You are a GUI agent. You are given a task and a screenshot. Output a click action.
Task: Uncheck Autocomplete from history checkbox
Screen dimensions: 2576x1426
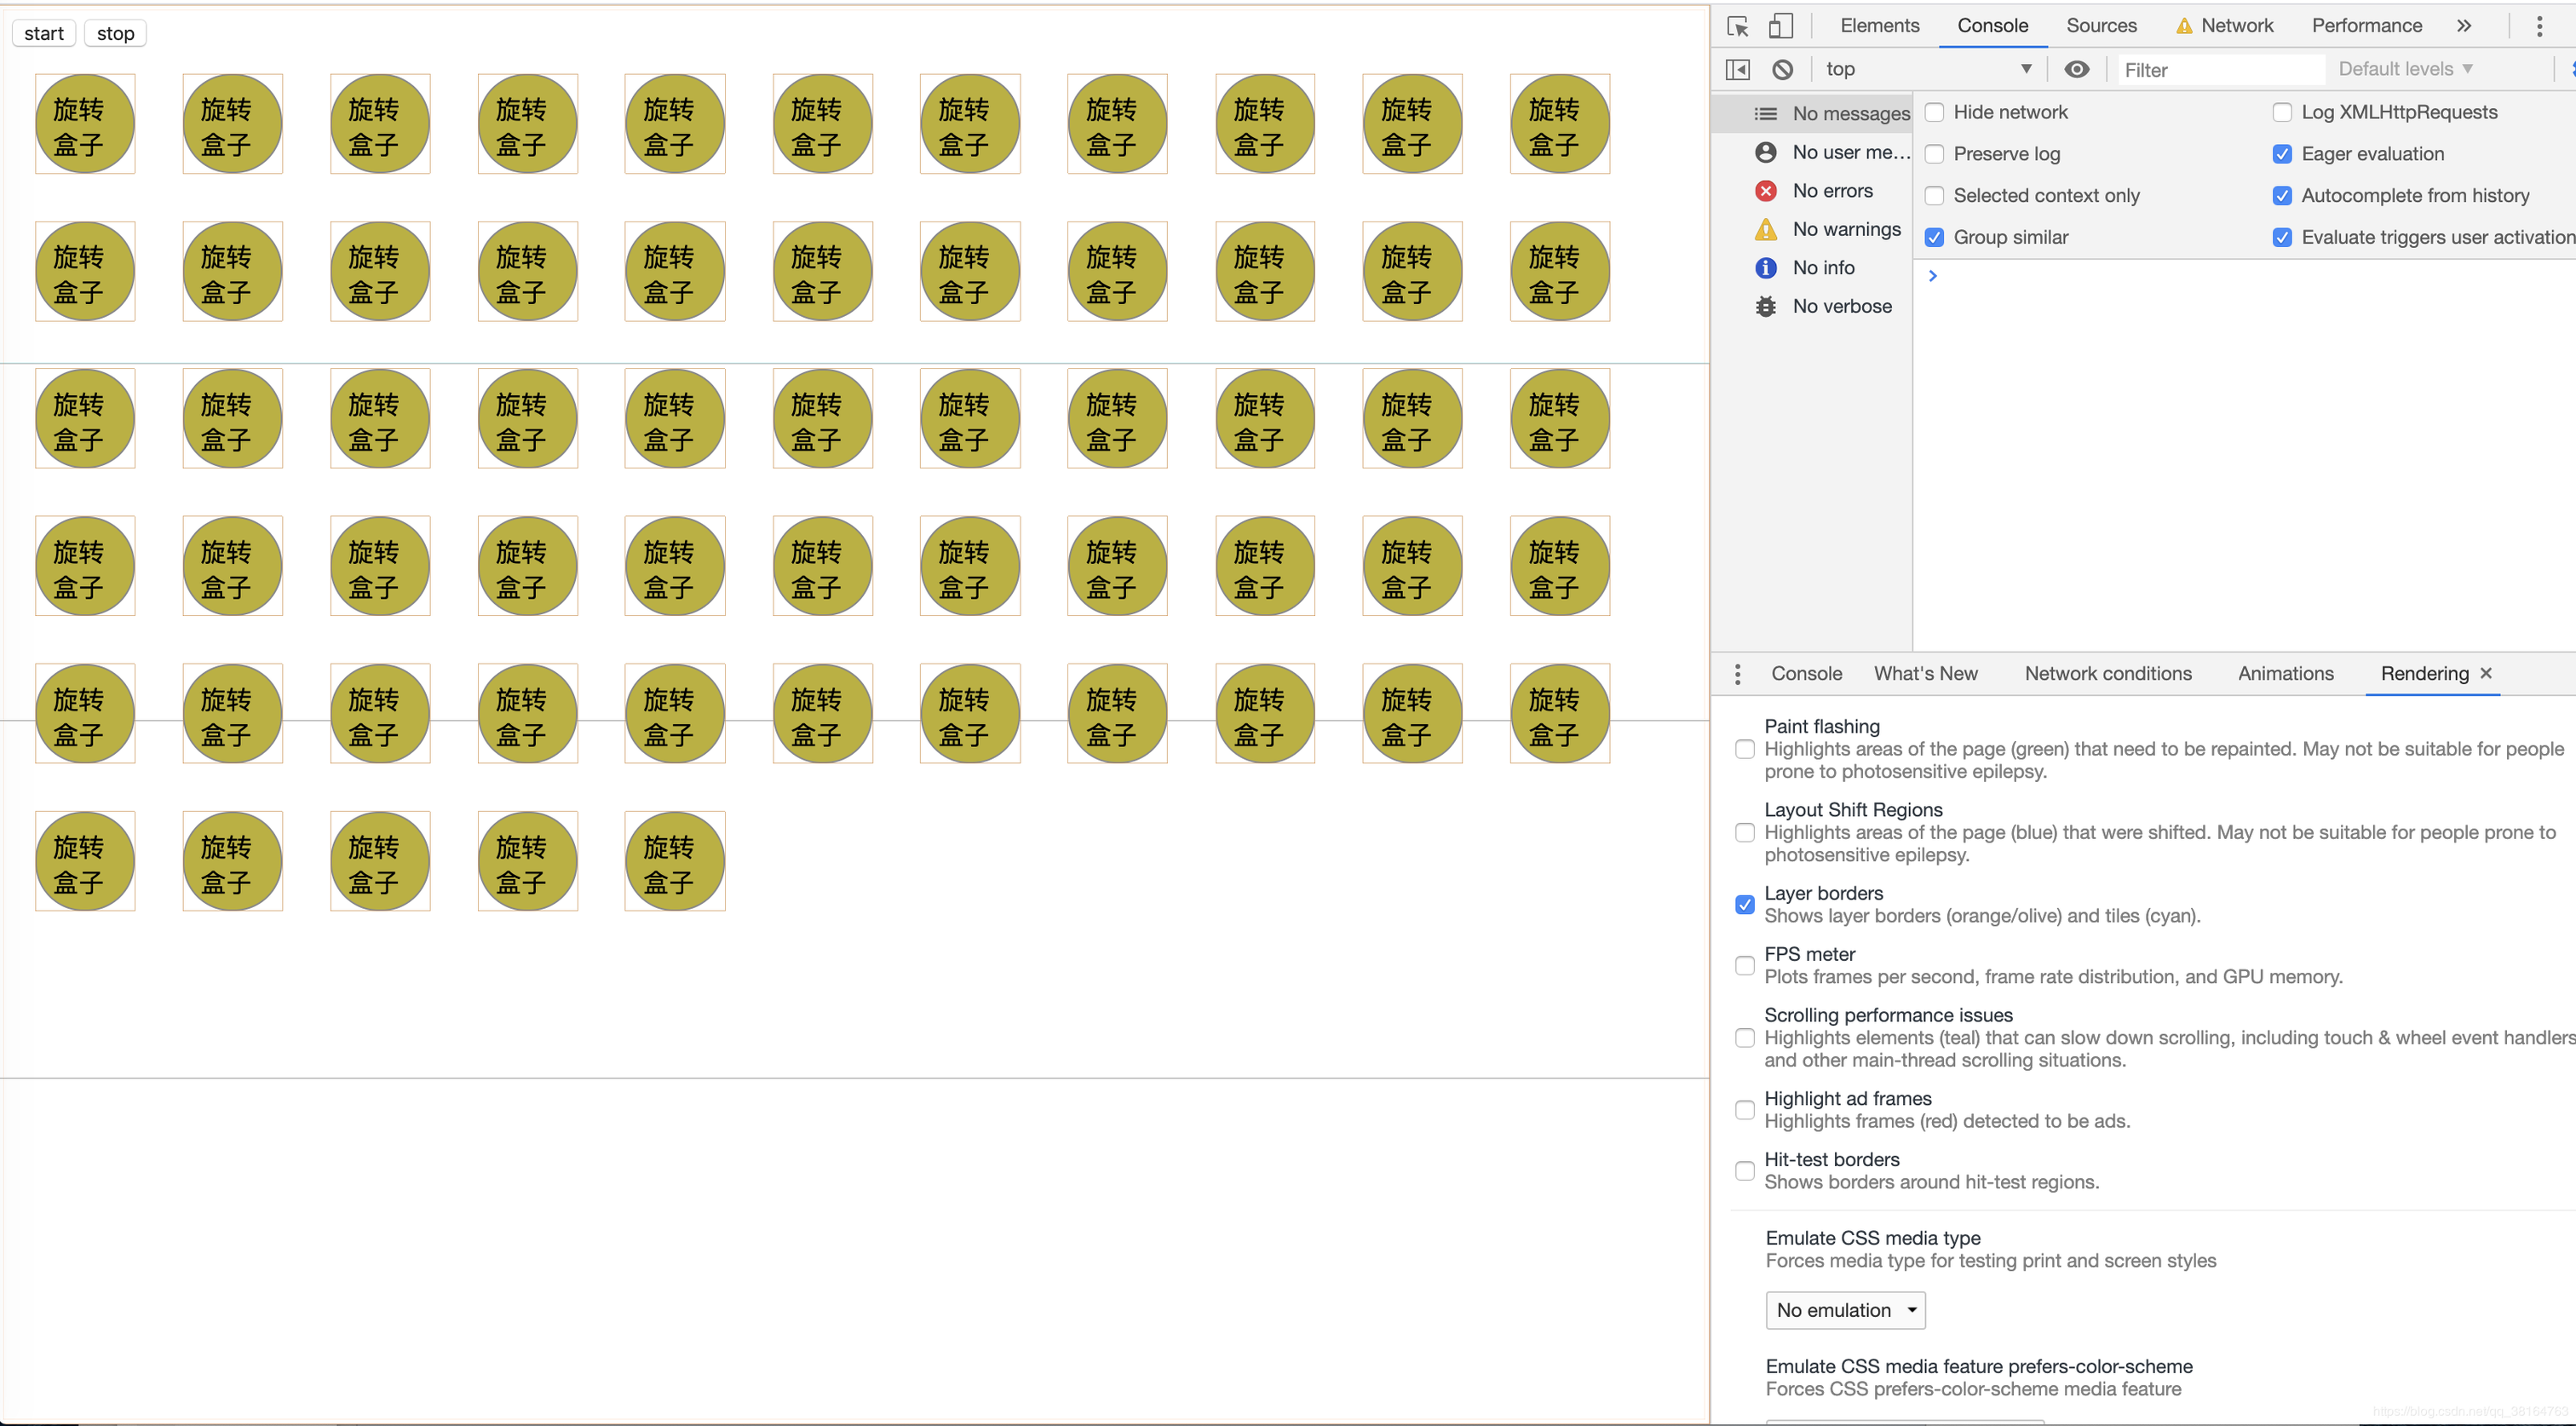coord(2282,196)
